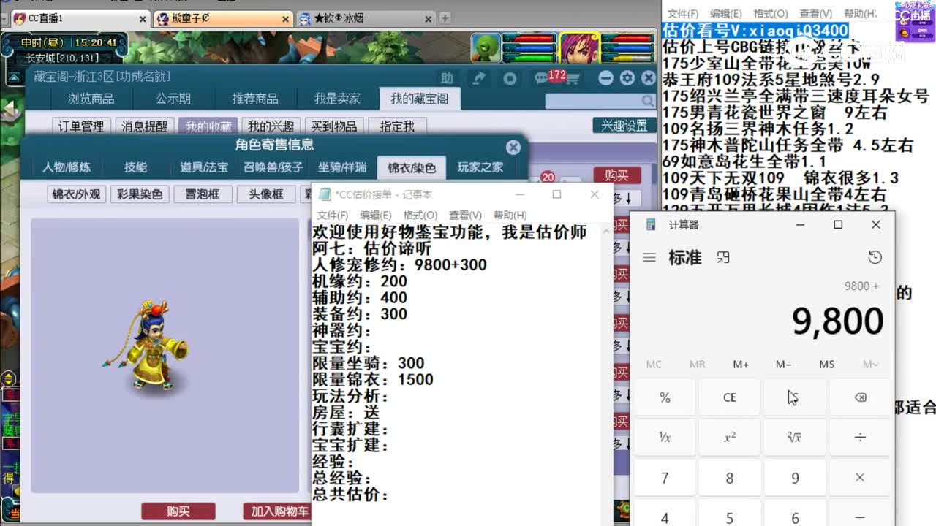Open Notepad 格式(O) menu in CC估价接单
The width and height of the screenshot is (936, 526).
click(420, 215)
